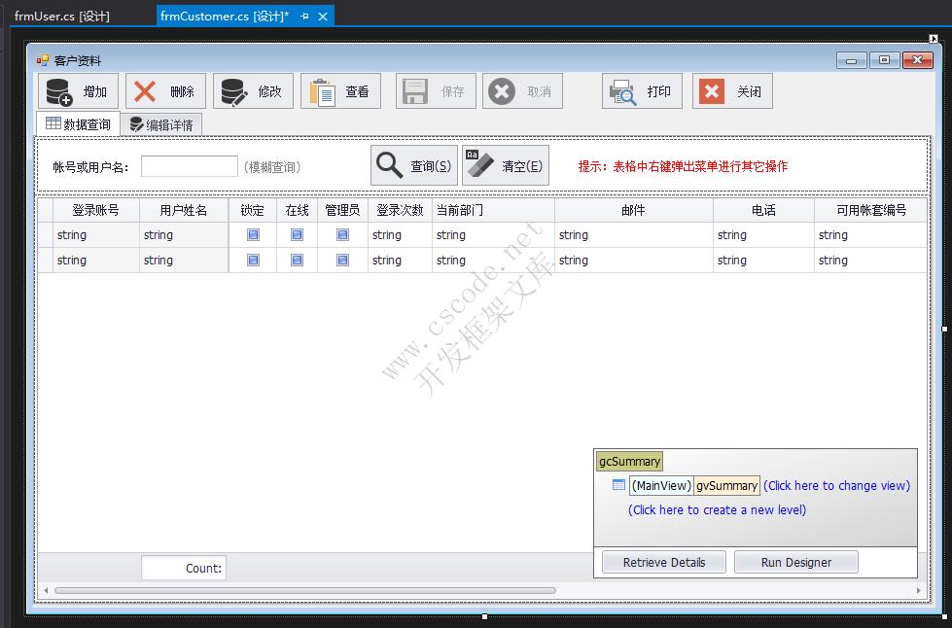Click the 查看 (View) clipboard icon
This screenshot has height=628, width=952.
[x=322, y=91]
